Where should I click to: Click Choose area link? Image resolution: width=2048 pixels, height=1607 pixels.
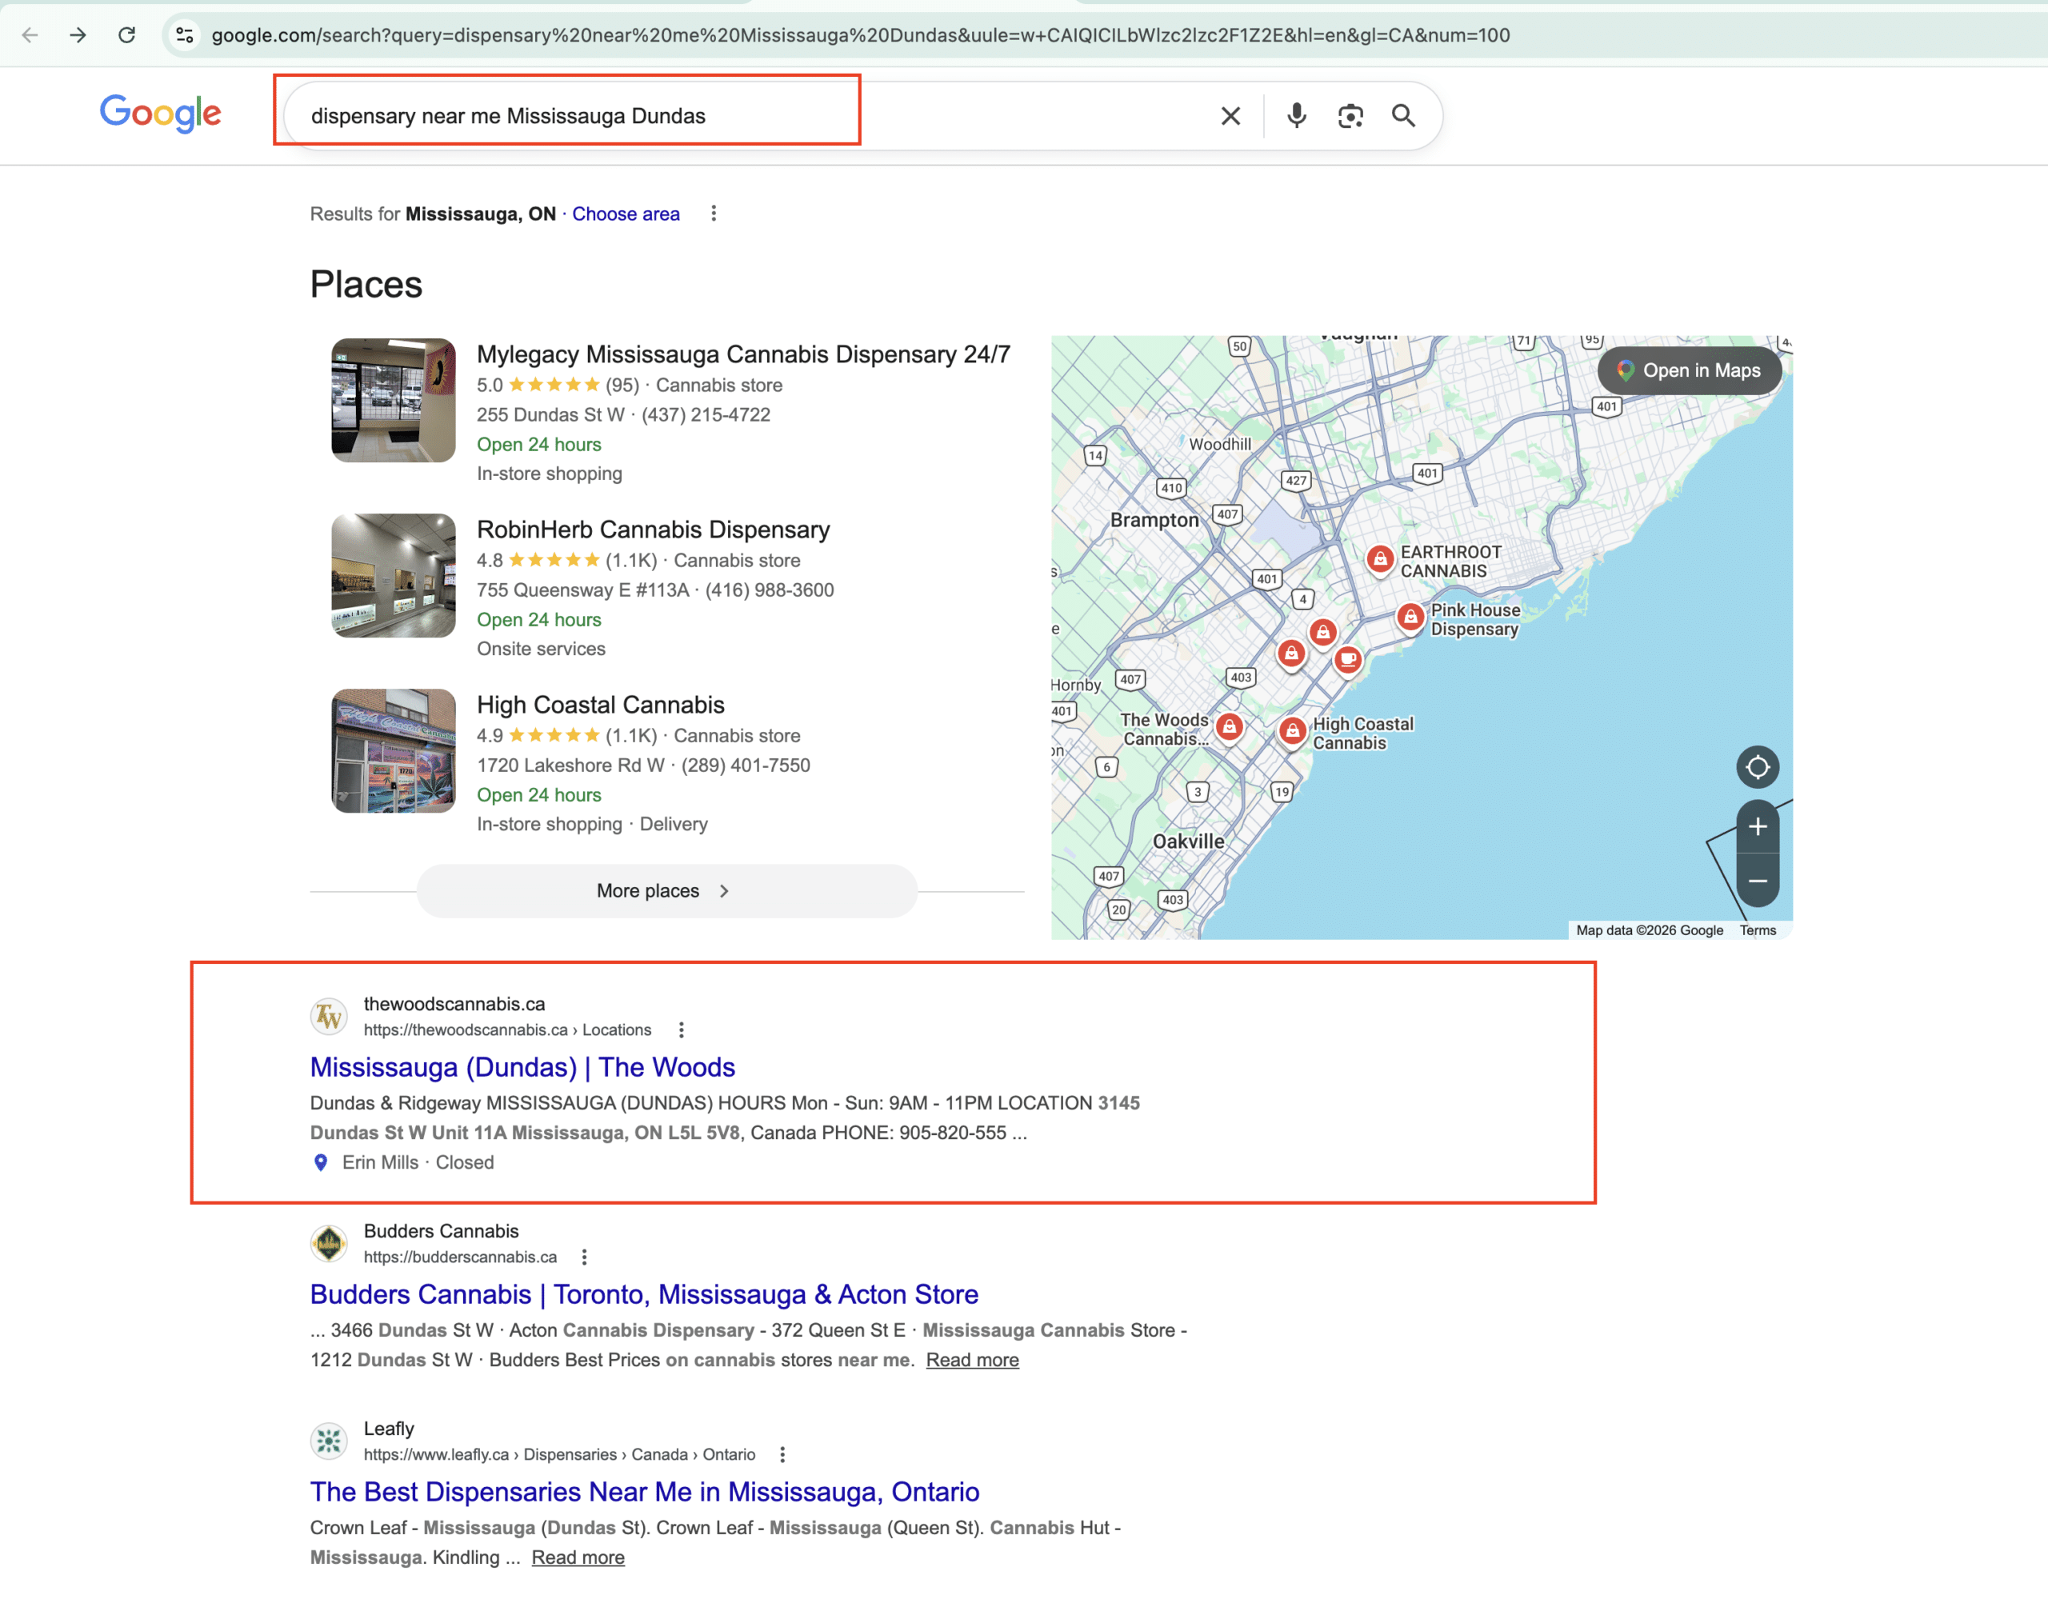pos(626,214)
